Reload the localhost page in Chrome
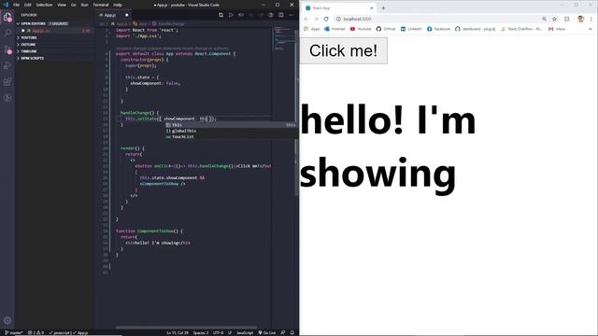 [x=326, y=19]
